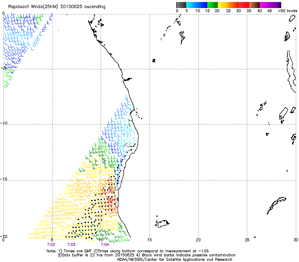Viewport: 299px width, 262px height.
Task: Click the green 15–20 knots legend segment
Action: (213, 5)
